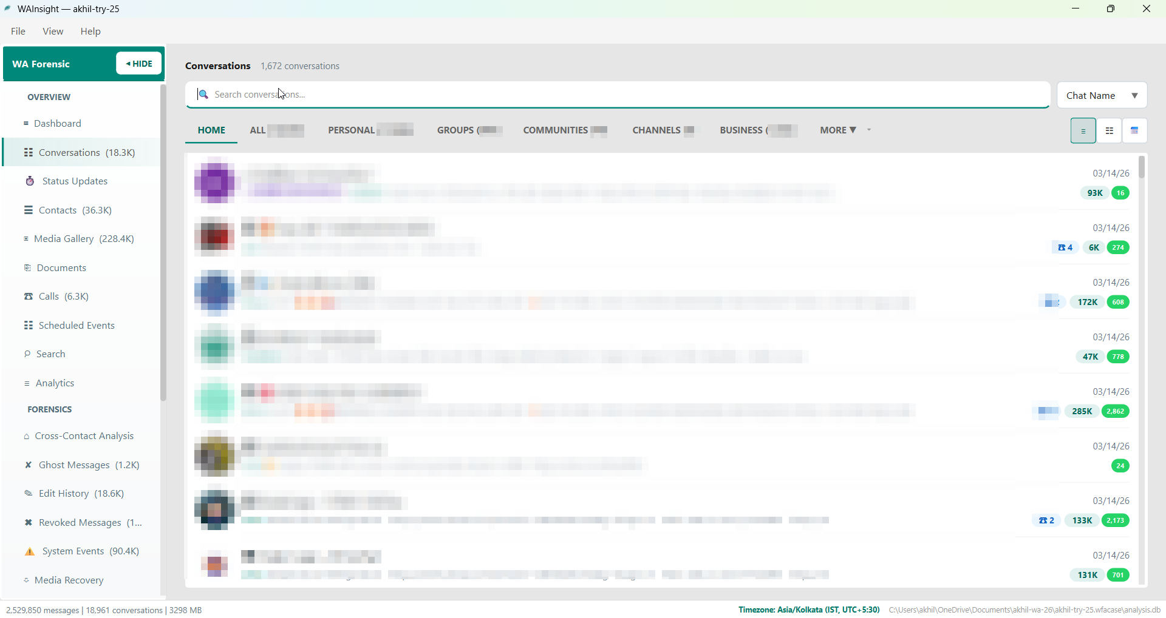Viewport: 1166px width, 618px height.
Task: Switch to table view layout
Action: [1134, 130]
